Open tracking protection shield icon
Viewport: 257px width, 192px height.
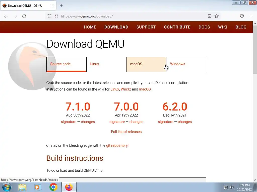(49, 16)
